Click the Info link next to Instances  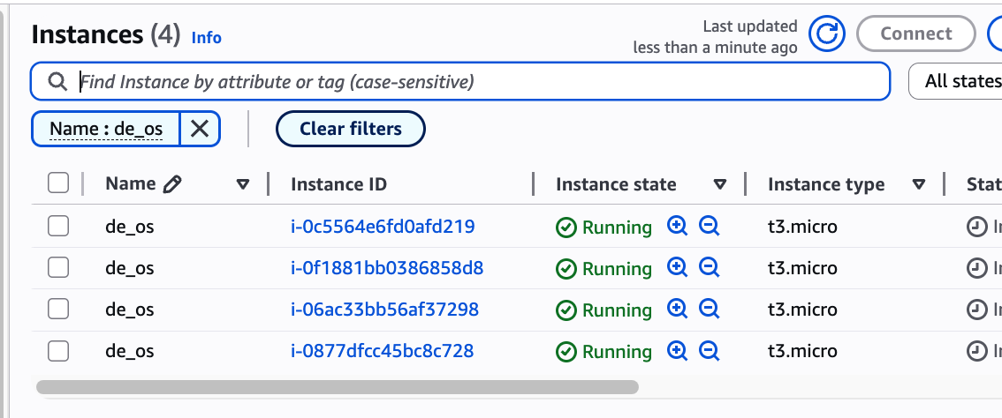(x=207, y=37)
